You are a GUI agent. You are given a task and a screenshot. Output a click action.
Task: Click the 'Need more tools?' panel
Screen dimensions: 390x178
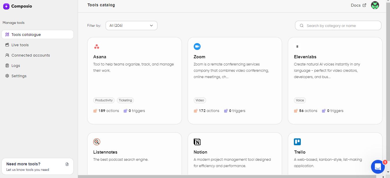click(x=37, y=166)
